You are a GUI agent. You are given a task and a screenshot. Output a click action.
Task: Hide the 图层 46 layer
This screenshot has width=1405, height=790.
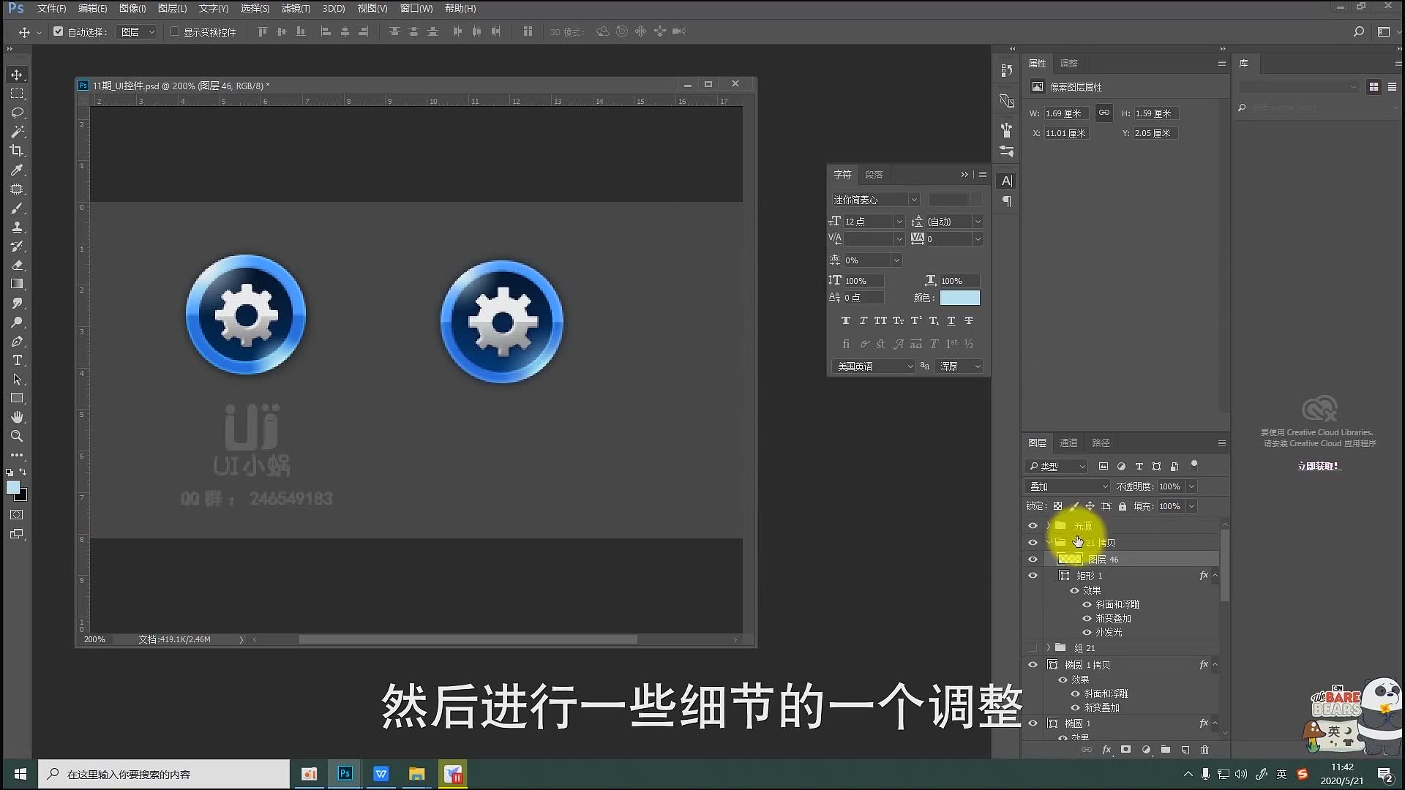(1033, 560)
